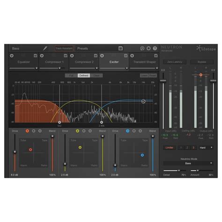
Task: Click the Track Assistant button
Action: click(x=64, y=48)
